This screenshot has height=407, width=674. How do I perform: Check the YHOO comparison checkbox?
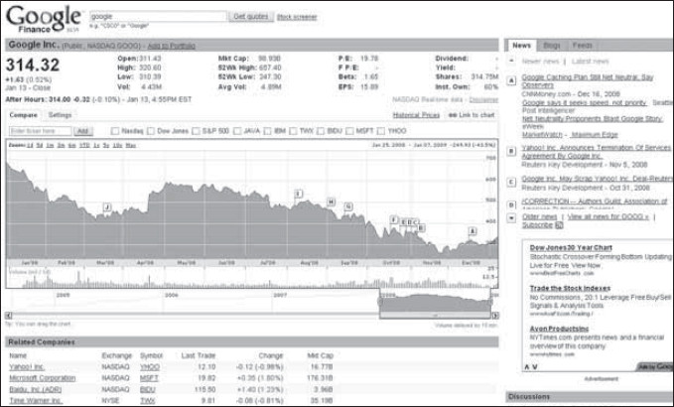click(381, 131)
